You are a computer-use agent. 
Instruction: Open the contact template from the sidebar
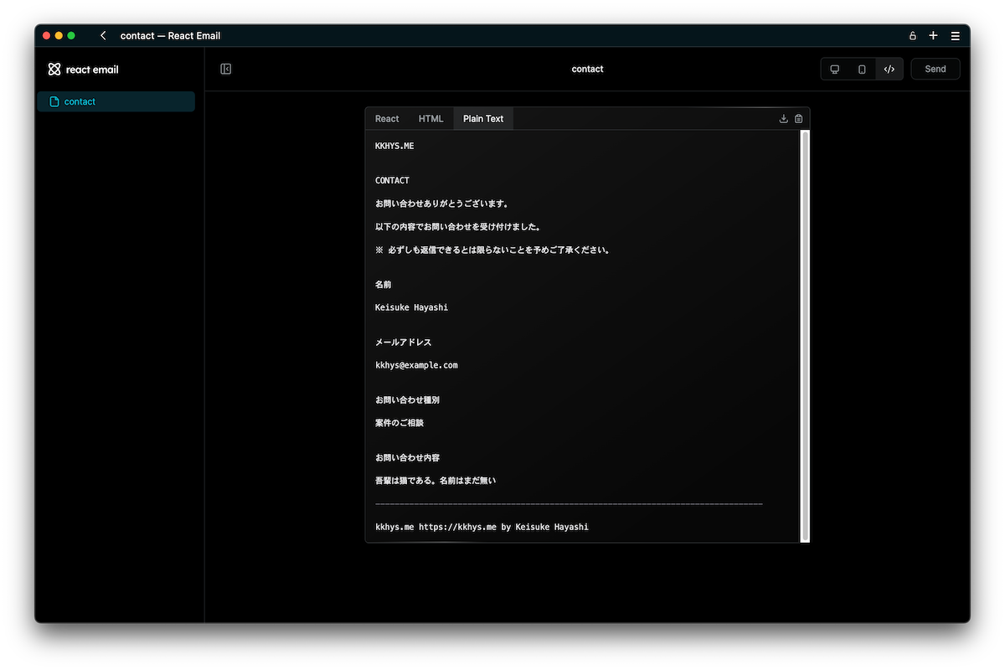click(x=80, y=101)
